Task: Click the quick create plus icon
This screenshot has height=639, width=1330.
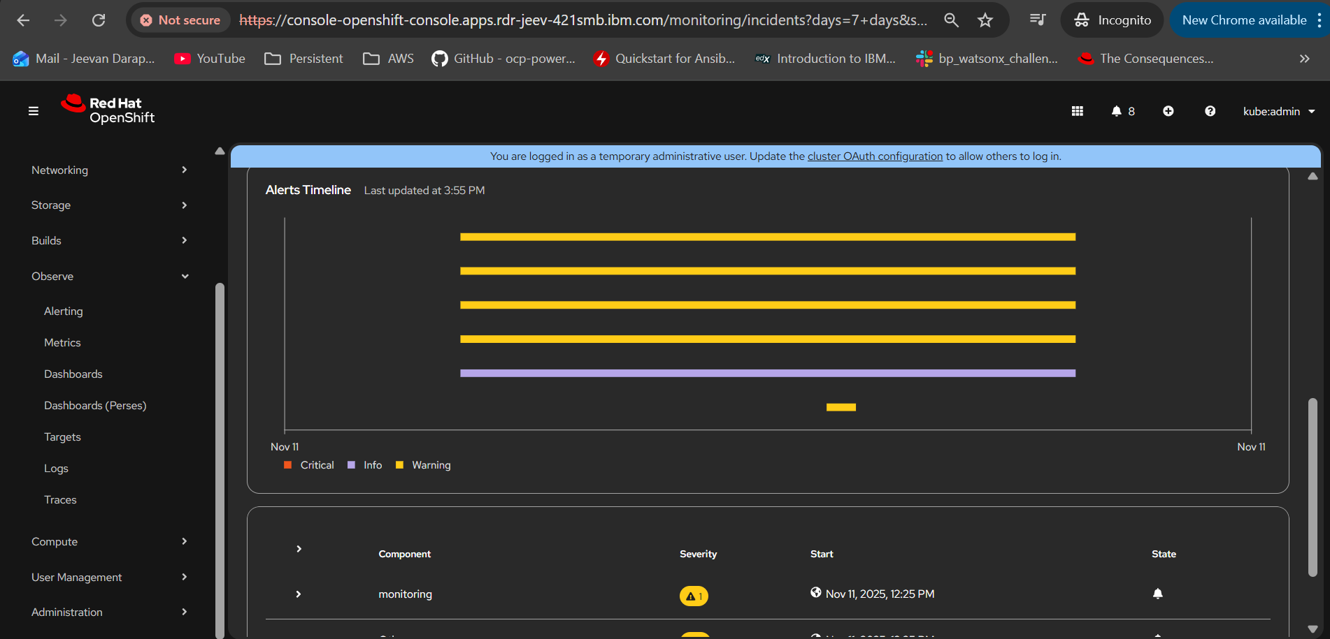Action: point(1168,111)
